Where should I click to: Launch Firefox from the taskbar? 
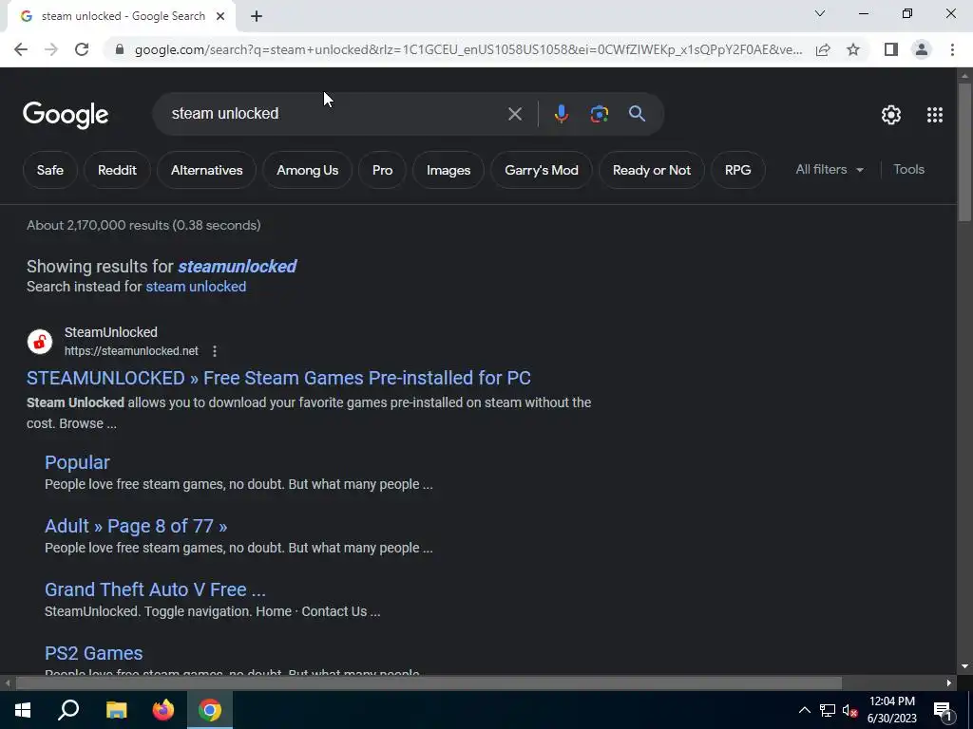(163, 710)
